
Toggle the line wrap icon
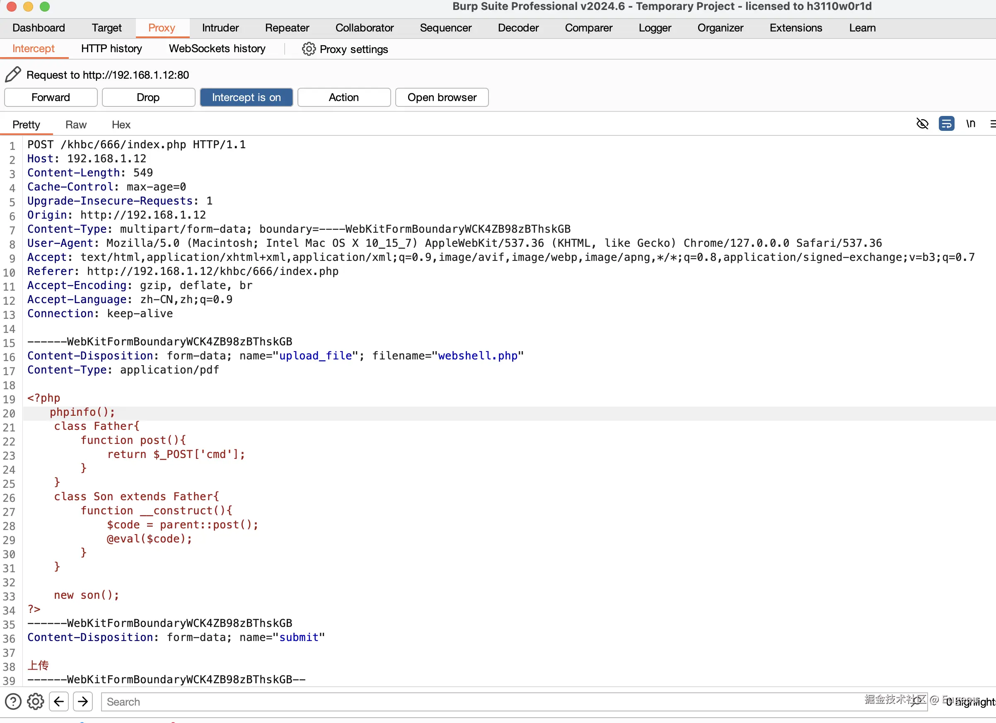[x=946, y=124]
